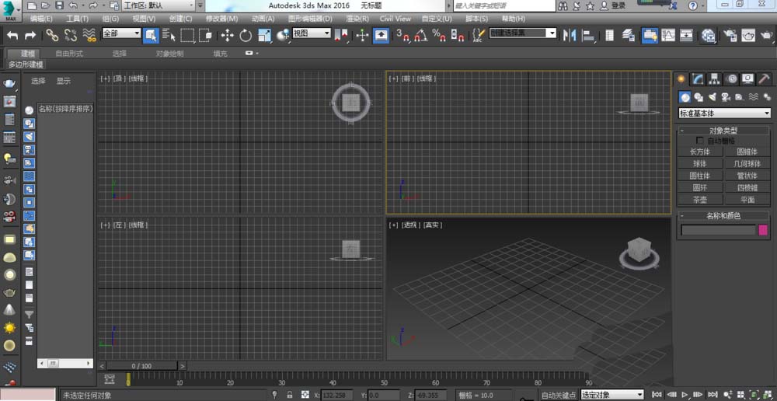Open the 工作区: 默认 workspace dropdown

click(158, 5)
